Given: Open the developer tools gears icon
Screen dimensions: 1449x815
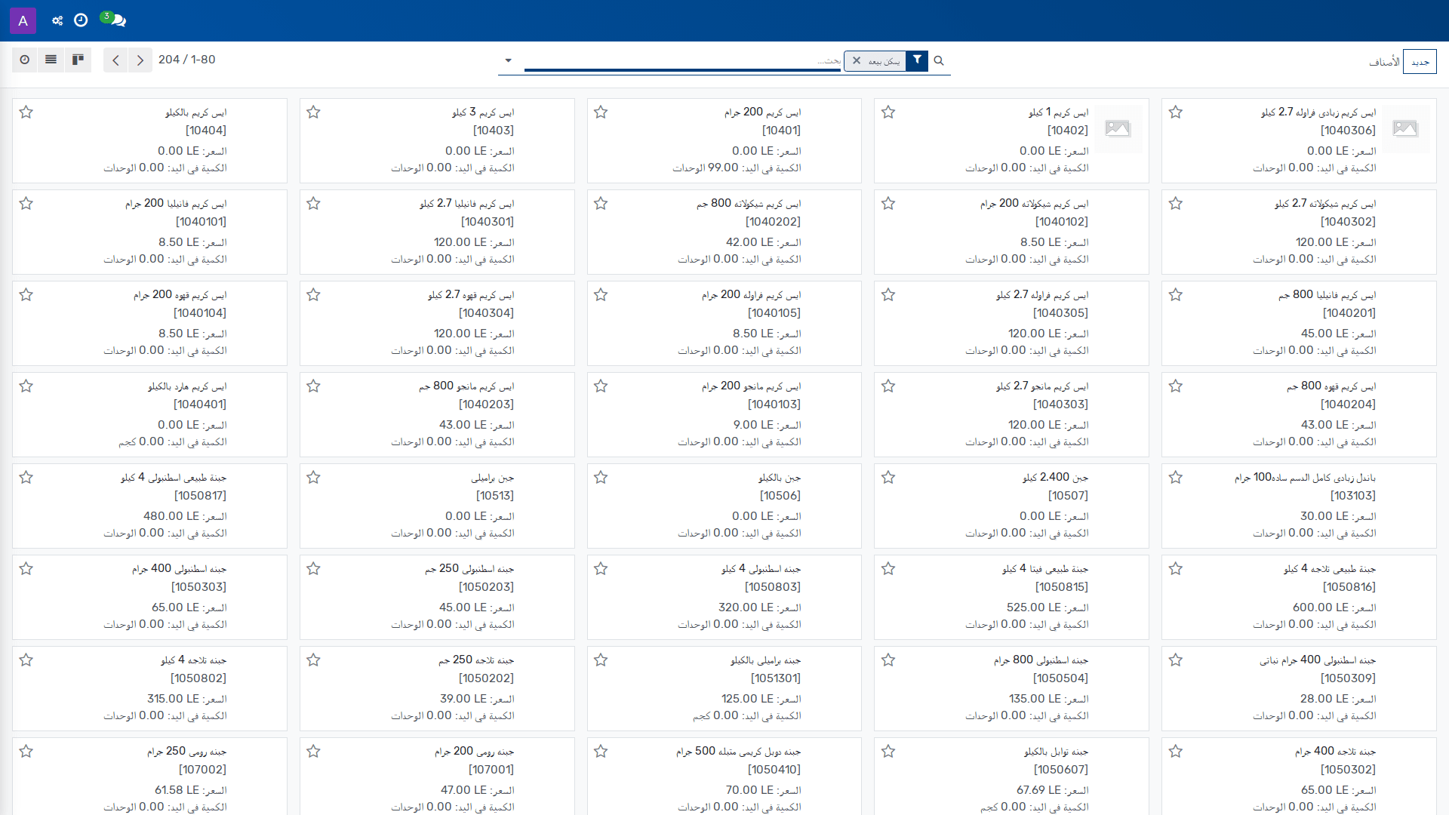Looking at the screenshot, I should click(x=57, y=20).
